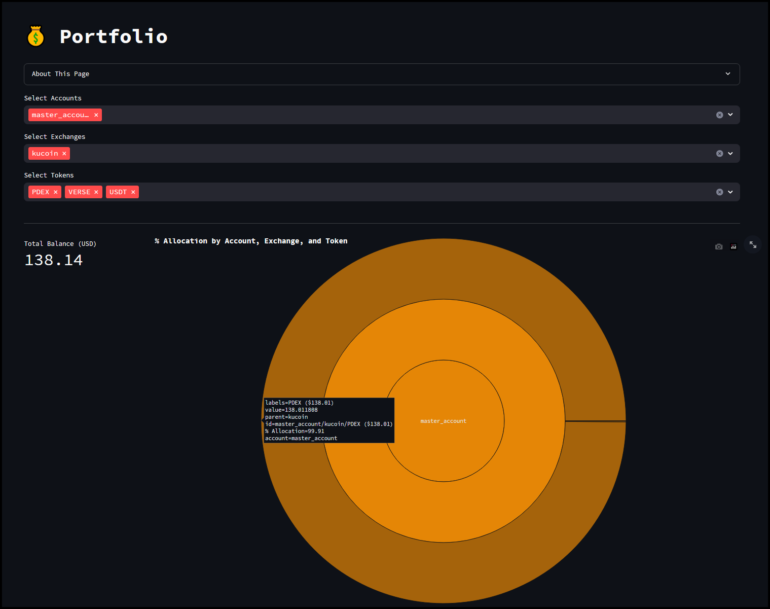The height and width of the screenshot is (609, 770).
Task: Open the Select Tokens dropdown arrow
Action: [x=730, y=192]
